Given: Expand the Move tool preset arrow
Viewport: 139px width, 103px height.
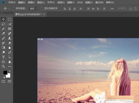Looking at the screenshot, I should pyautogui.click(x=9, y=9).
